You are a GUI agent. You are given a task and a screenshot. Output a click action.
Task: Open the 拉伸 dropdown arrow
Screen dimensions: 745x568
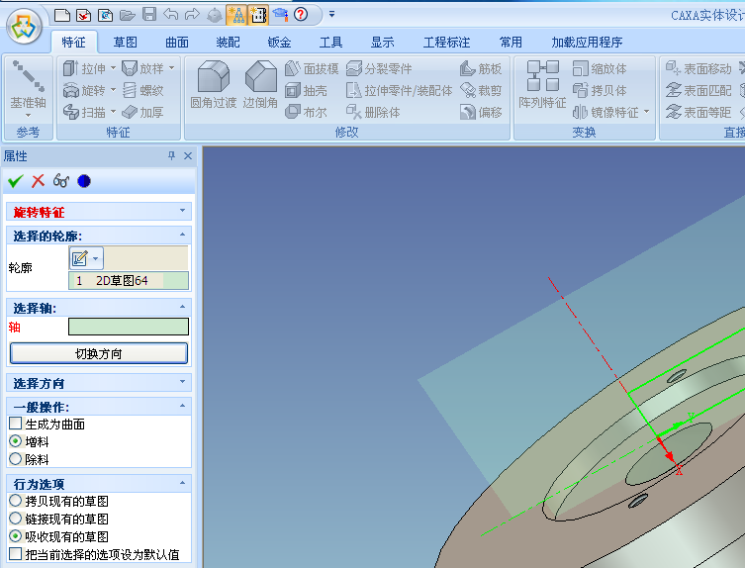click(x=113, y=68)
